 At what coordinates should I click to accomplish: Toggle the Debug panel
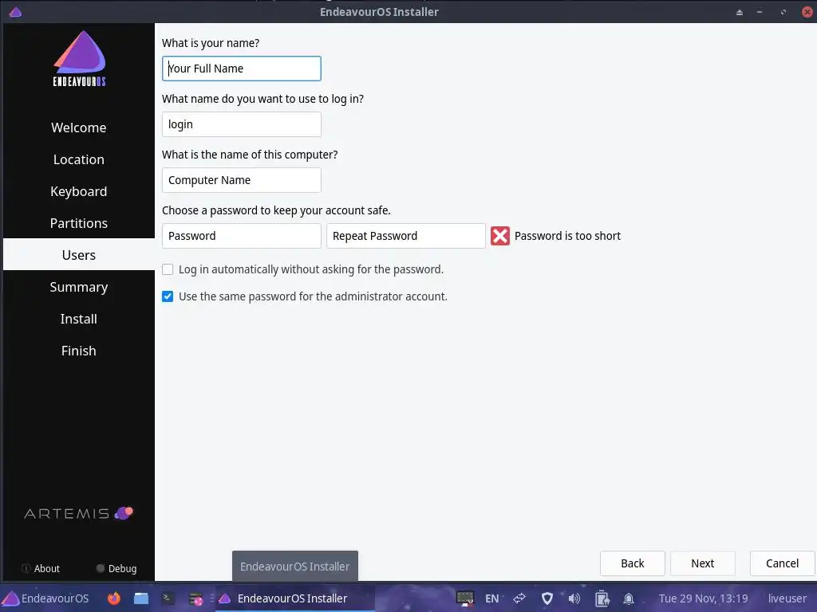[x=116, y=568]
